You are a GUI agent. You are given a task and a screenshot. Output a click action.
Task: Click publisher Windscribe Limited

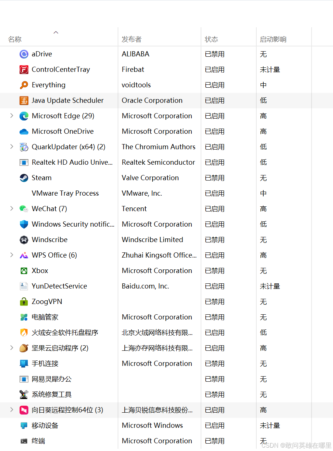point(152,240)
